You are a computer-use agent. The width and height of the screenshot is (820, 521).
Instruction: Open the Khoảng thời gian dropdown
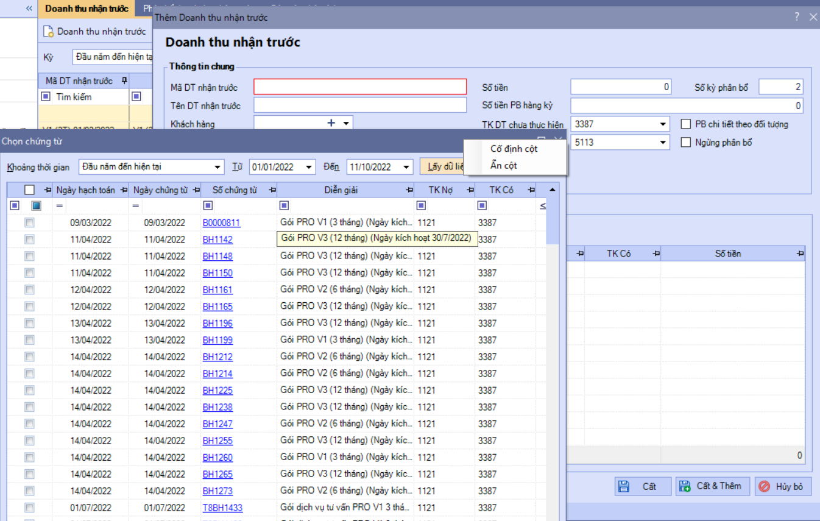(x=218, y=167)
